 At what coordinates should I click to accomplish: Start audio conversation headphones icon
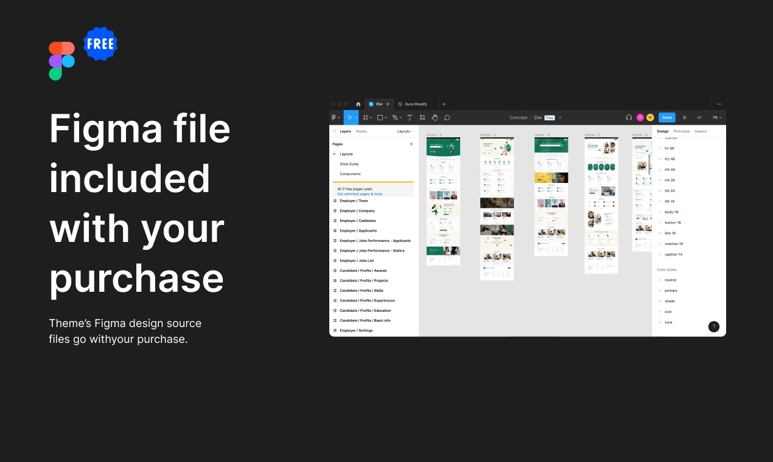[x=629, y=117]
